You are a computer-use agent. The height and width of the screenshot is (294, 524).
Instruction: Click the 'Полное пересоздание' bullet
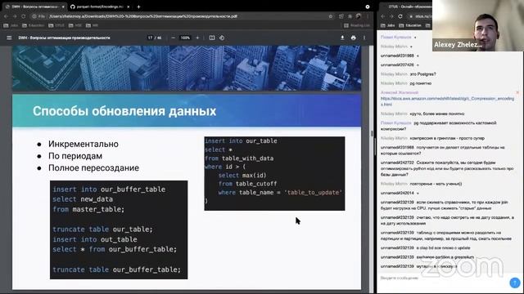point(93,168)
